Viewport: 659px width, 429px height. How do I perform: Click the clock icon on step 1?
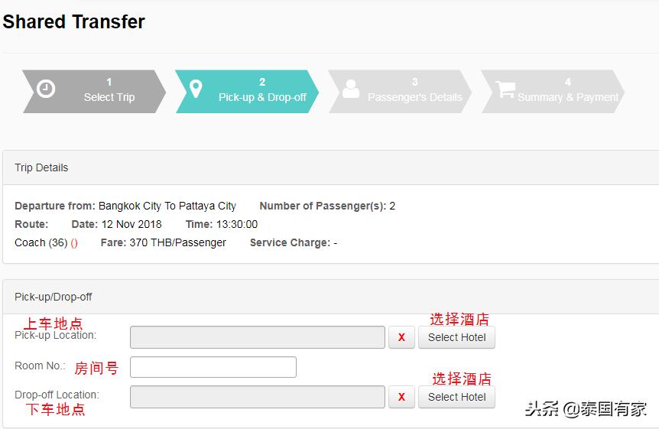click(x=46, y=89)
